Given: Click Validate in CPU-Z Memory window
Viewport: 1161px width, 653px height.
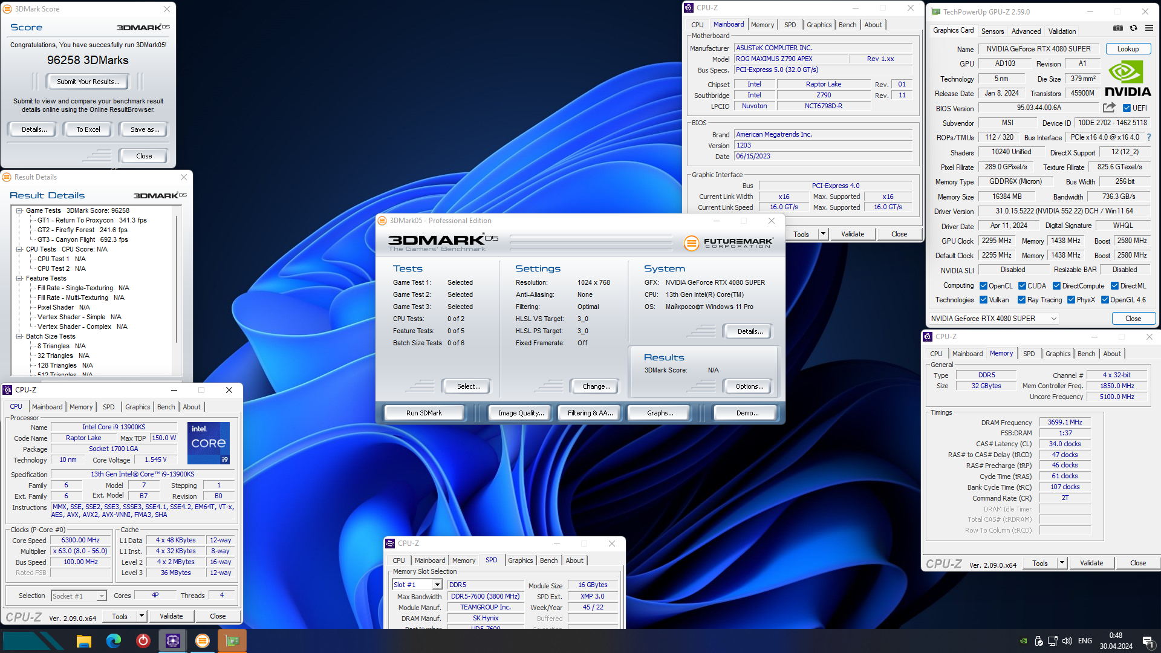Looking at the screenshot, I should (1091, 563).
